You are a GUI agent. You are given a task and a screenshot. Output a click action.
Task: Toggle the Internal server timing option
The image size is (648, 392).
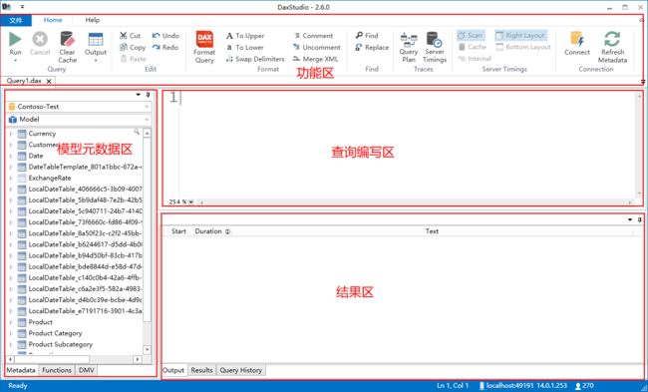pos(475,59)
